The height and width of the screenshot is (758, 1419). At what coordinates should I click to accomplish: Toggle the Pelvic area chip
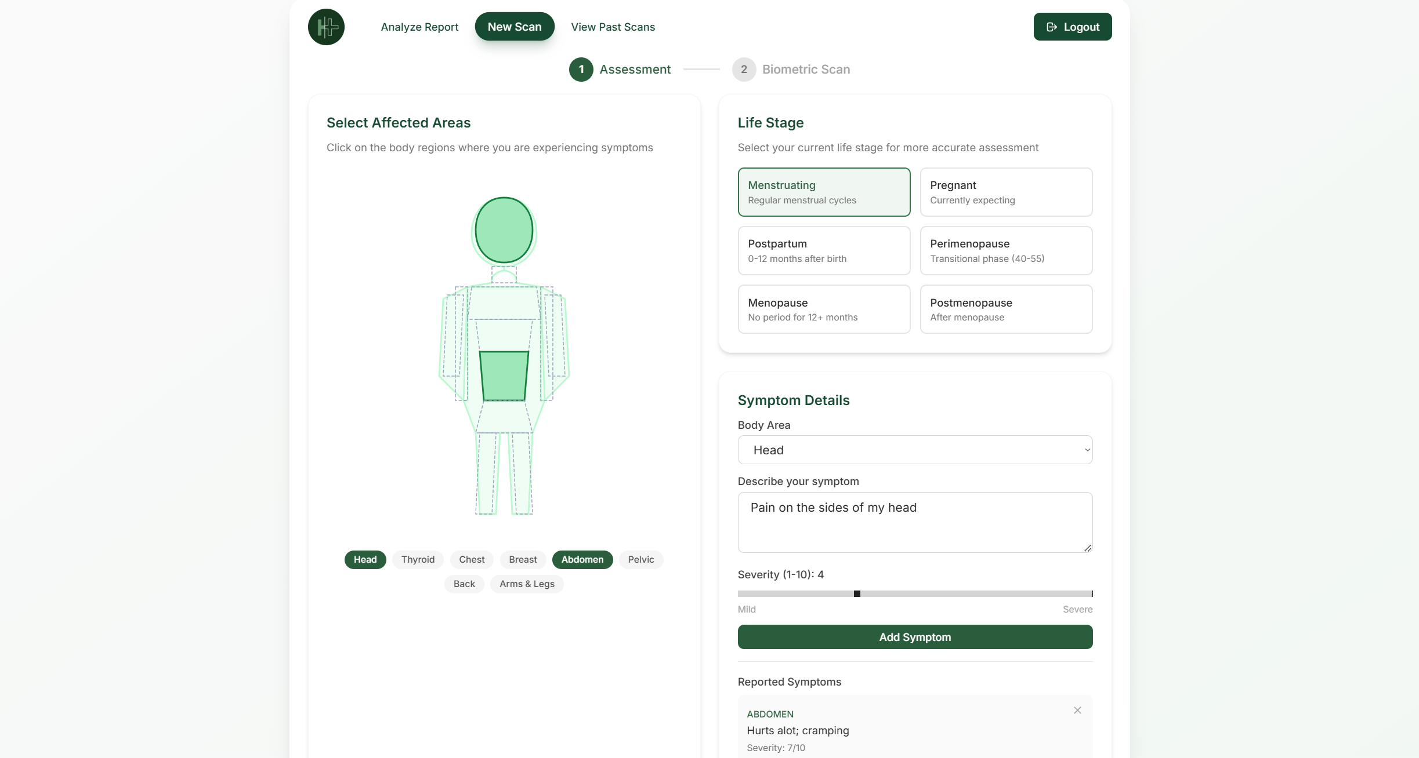[640, 559]
